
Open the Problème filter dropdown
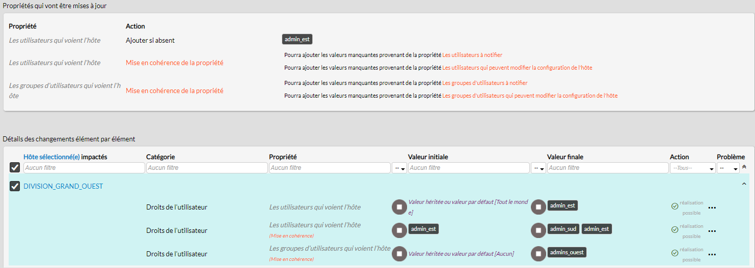point(729,168)
